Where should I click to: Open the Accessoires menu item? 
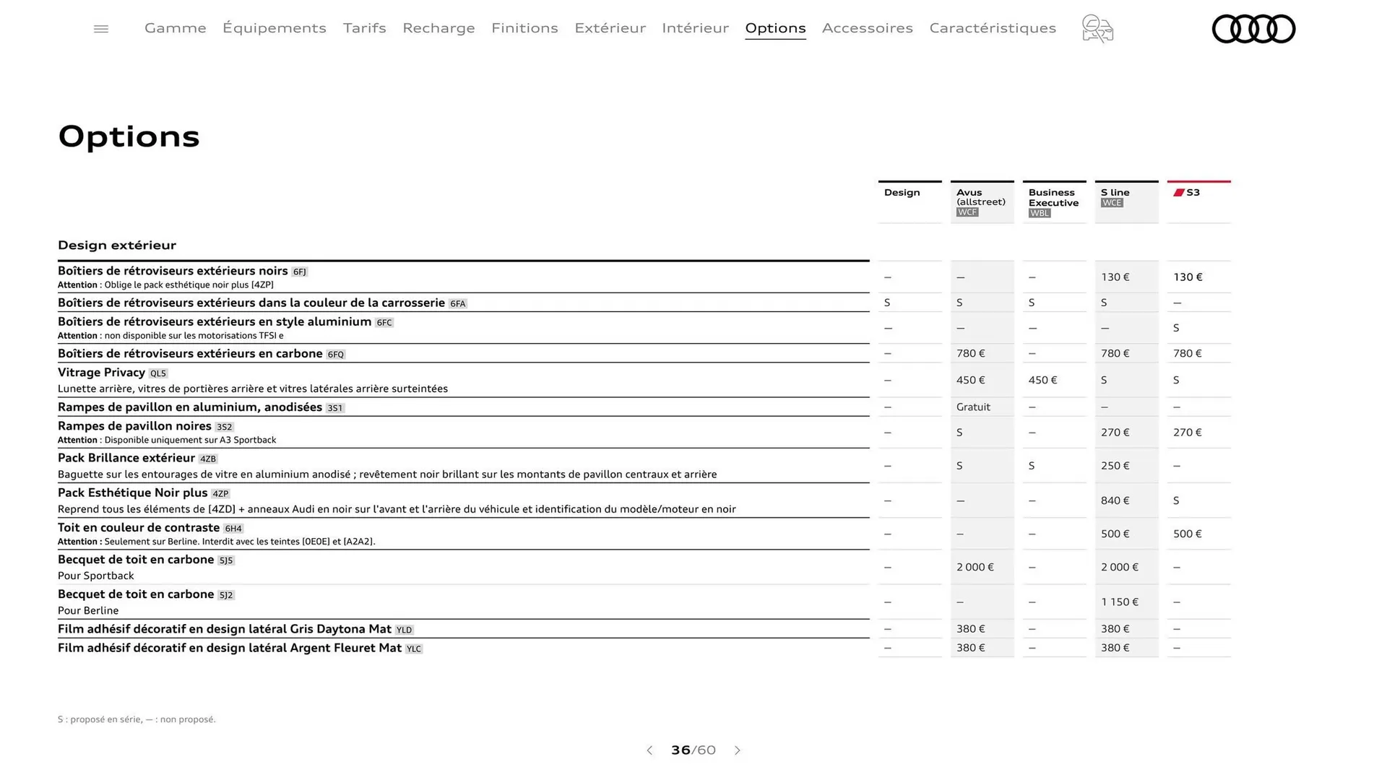pos(868,28)
